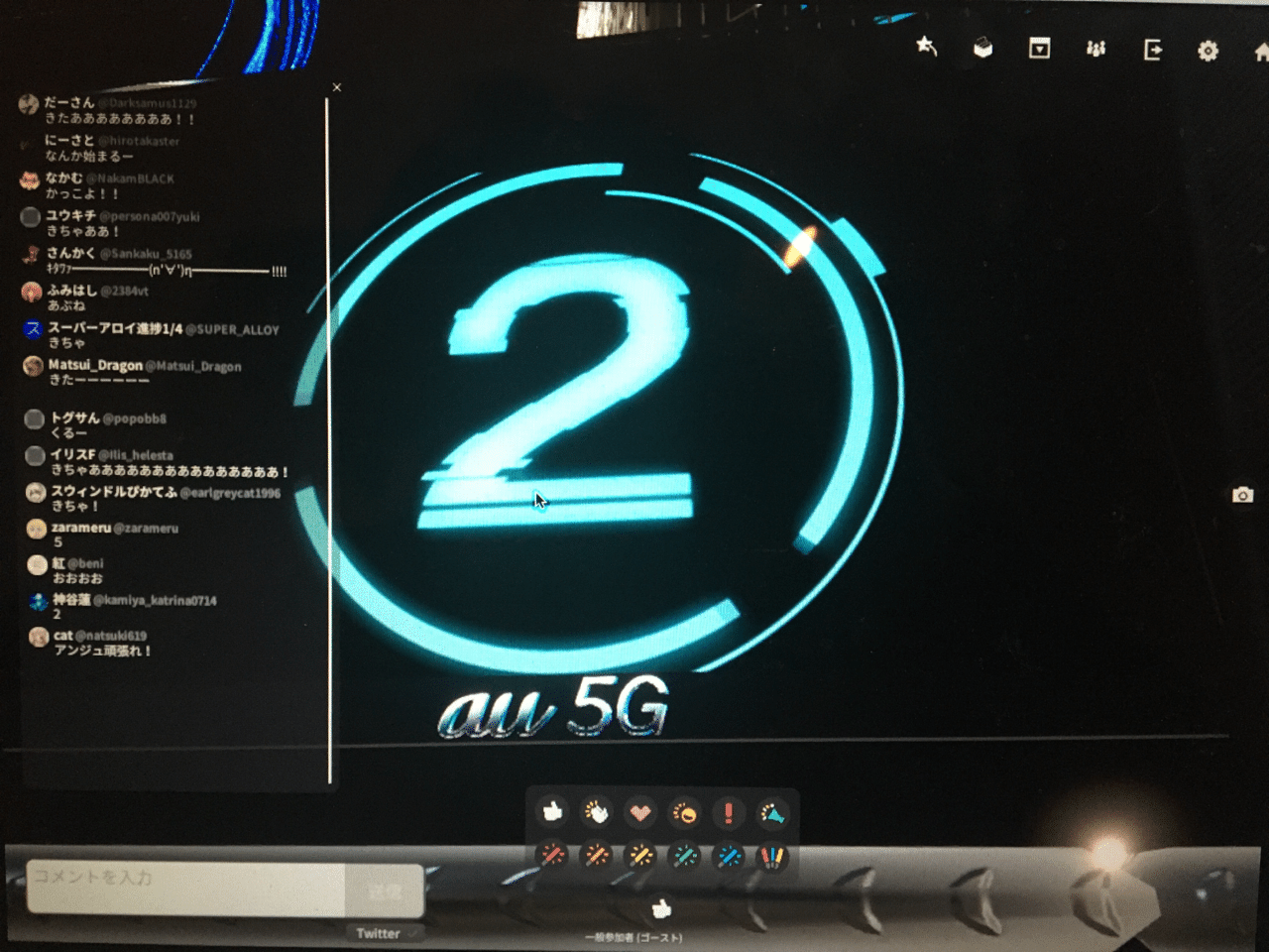The width and height of the screenshot is (1269, 952).
Task: Open the settings gear
Action: click(1208, 51)
